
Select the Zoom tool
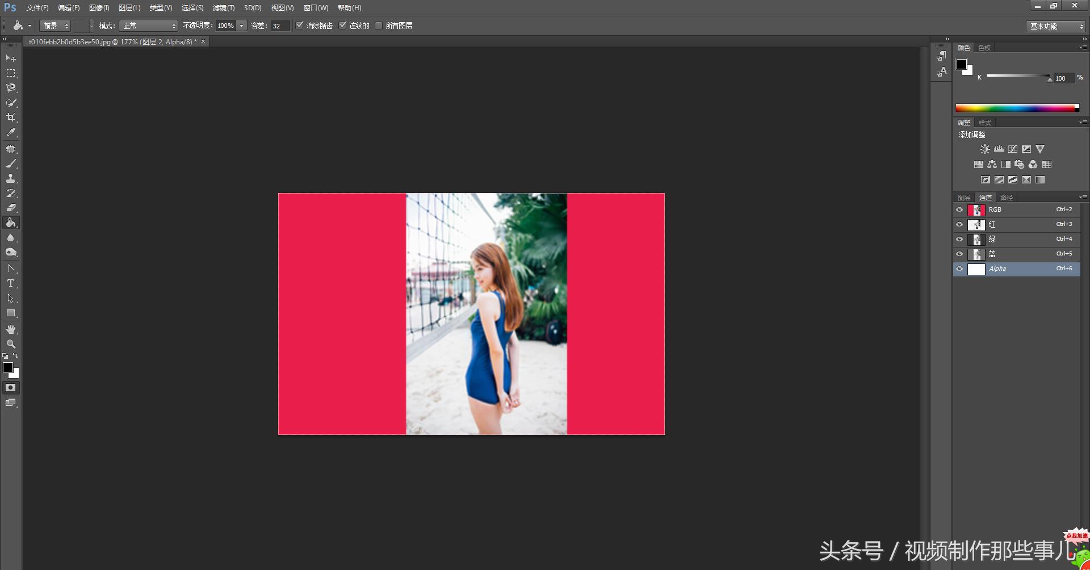(x=10, y=344)
